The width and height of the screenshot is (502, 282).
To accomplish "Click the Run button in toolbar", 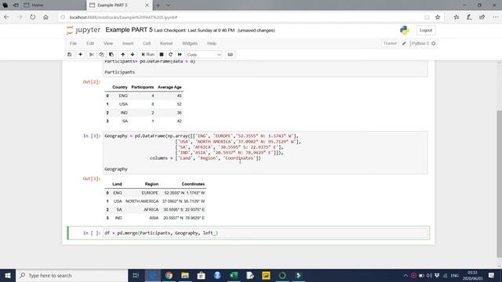I will tap(148, 55).
